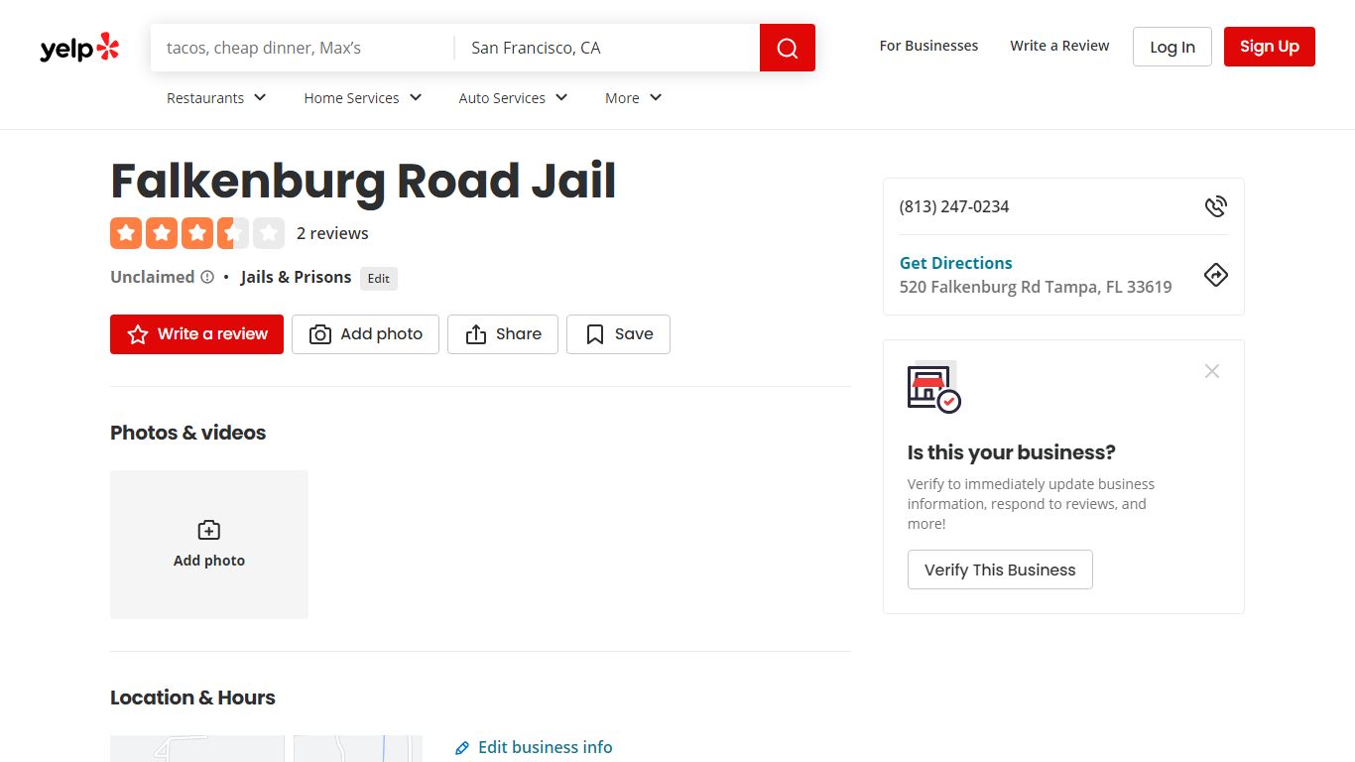
Task: Click the Add photo button
Action: pyautogui.click(x=365, y=334)
